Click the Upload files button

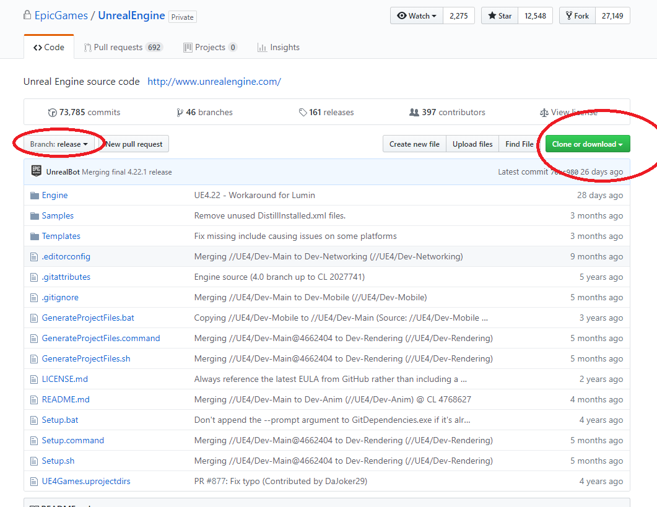472,144
